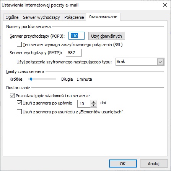This screenshot has height=171, width=171.
Task: Decrease days with the down spinner arrow
Action: (x=94, y=105)
